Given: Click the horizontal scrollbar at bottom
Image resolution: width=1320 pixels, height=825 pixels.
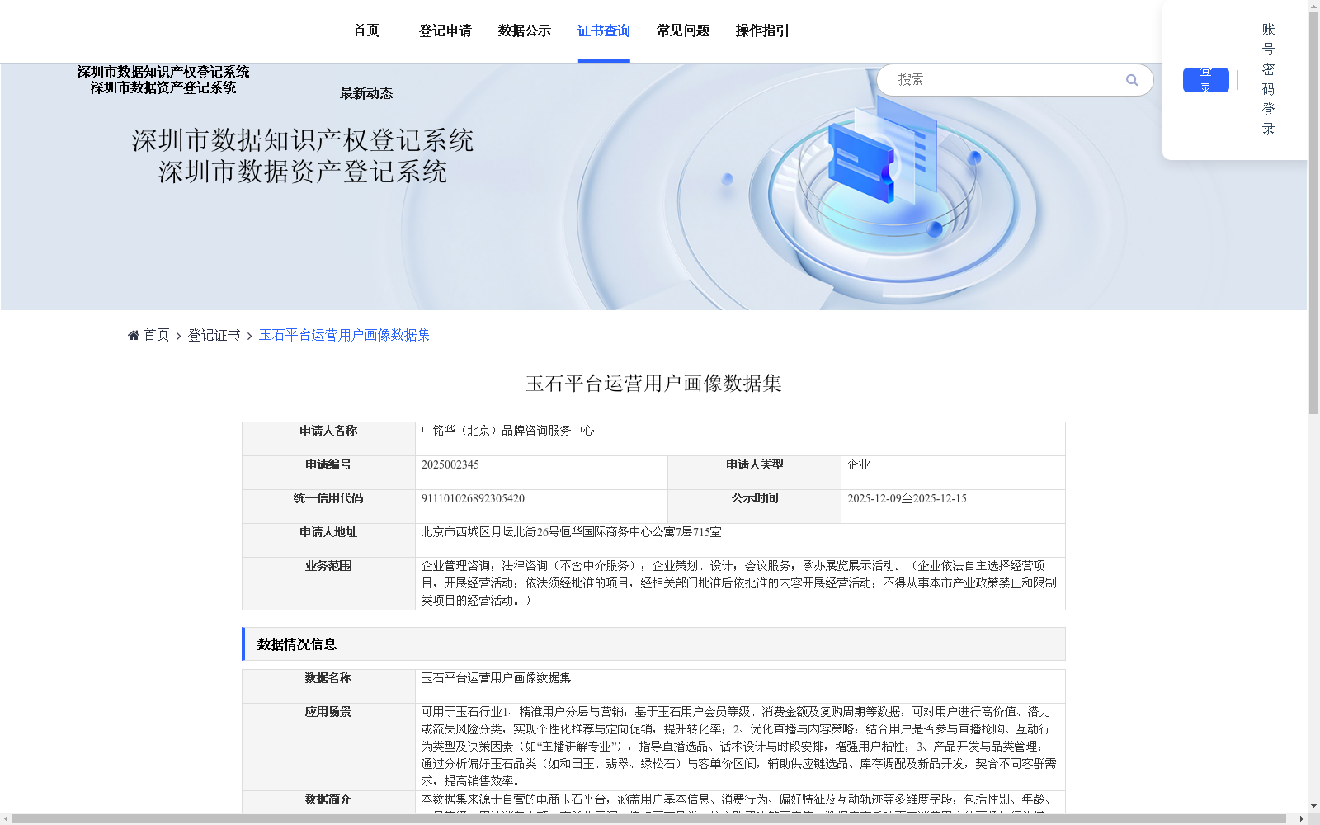Looking at the screenshot, I should 648,818.
